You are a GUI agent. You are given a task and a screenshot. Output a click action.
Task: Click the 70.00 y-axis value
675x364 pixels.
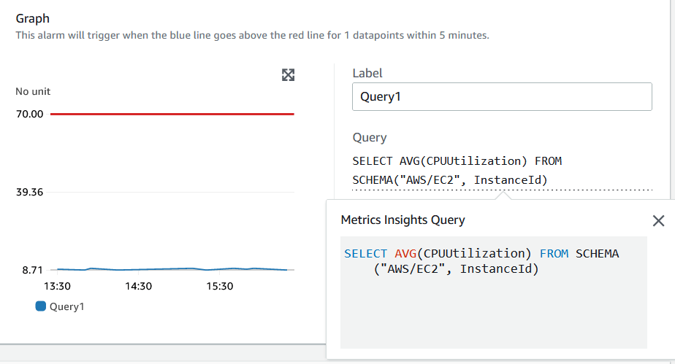29,114
